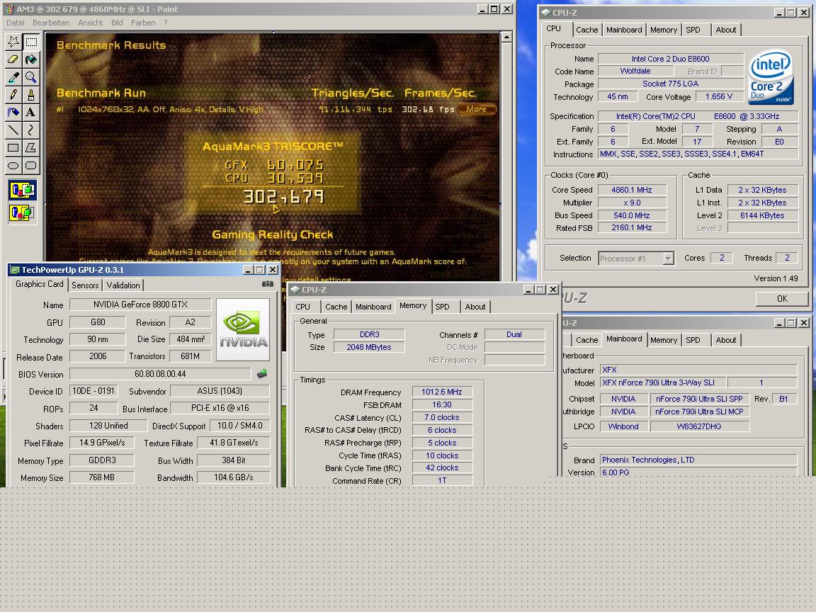Screen dimensions: 816x612
Task: Select the Text tool in Paint
Action: click(x=31, y=113)
